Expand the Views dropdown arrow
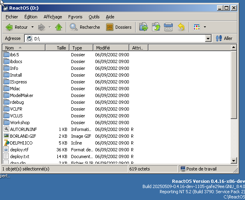Viewport: 245px width, 200px height. click(x=205, y=27)
